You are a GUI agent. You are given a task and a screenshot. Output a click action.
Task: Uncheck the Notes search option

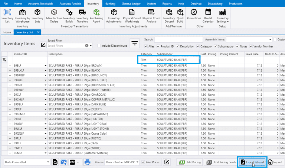[x=237, y=46]
